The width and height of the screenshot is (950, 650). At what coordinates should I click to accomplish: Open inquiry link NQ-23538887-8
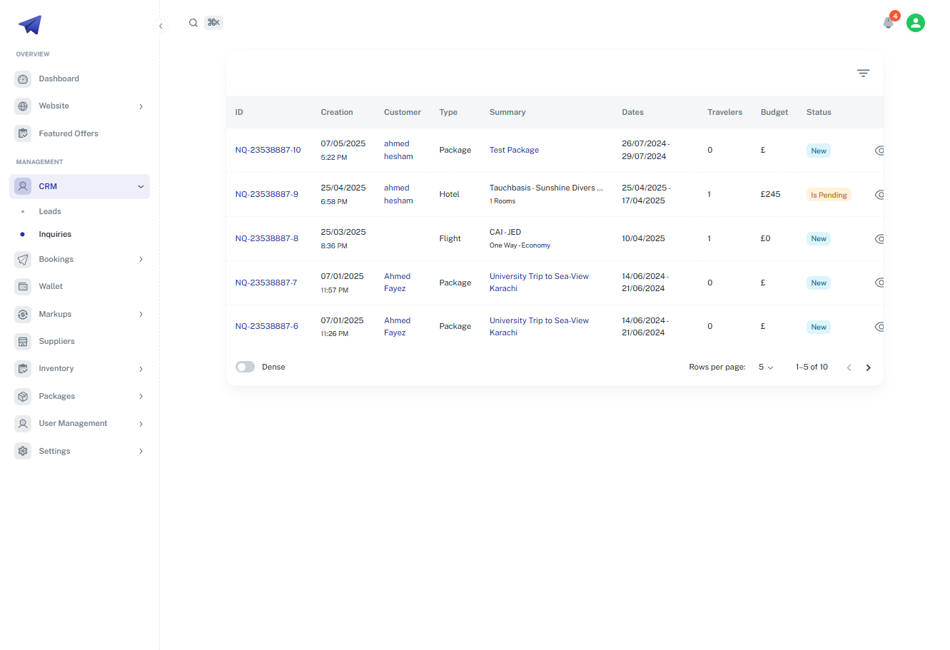click(x=267, y=238)
